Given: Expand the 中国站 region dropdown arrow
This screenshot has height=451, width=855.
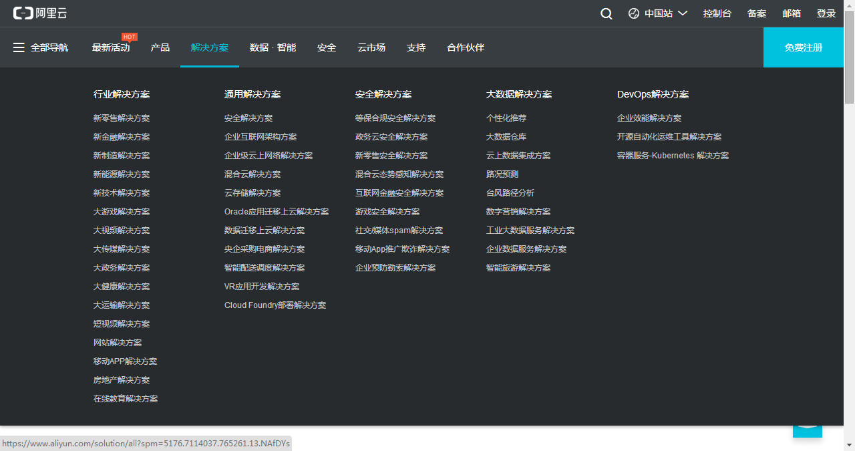Looking at the screenshot, I should [x=683, y=13].
